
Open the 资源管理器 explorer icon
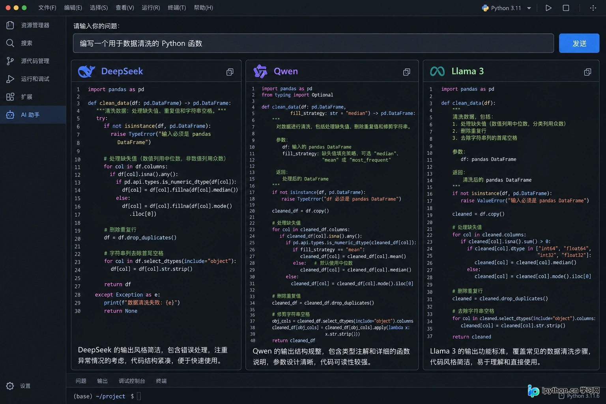(10, 25)
